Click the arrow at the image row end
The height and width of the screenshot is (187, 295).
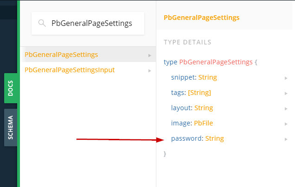click(x=286, y=124)
